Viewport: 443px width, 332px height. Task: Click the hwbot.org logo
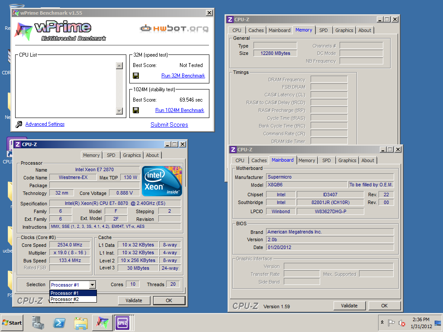pos(174,28)
